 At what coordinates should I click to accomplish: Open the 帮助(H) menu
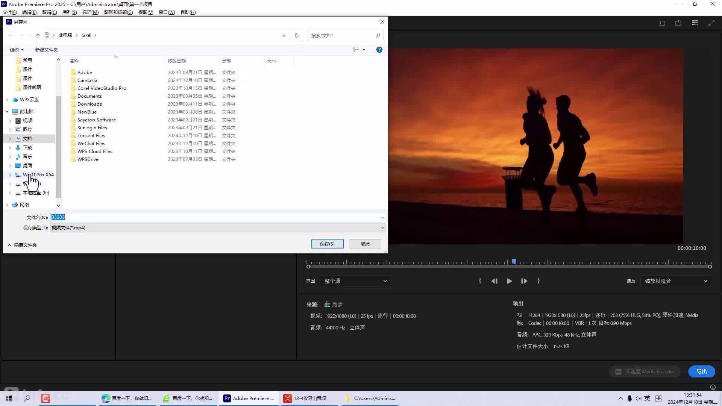(188, 12)
